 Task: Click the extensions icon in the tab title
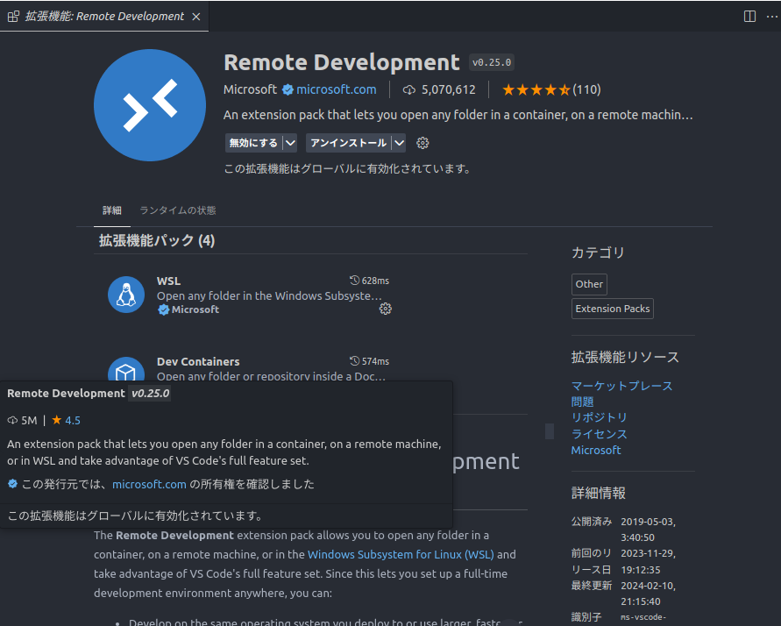pyautogui.click(x=13, y=17)
